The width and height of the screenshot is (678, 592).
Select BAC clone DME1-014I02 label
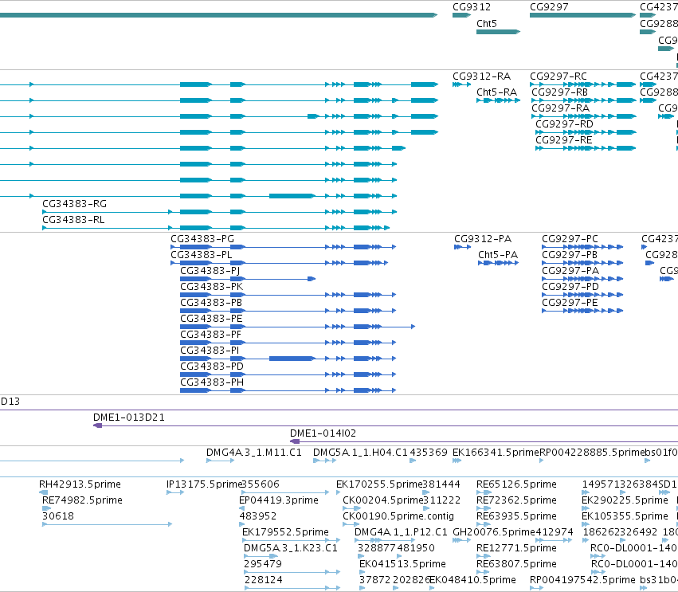pyautogui.click(x=323, y=433)
